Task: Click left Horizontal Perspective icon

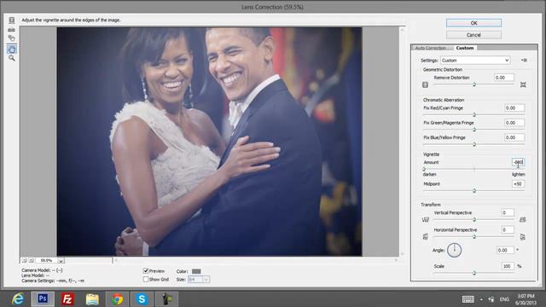Action: (425, 237)
